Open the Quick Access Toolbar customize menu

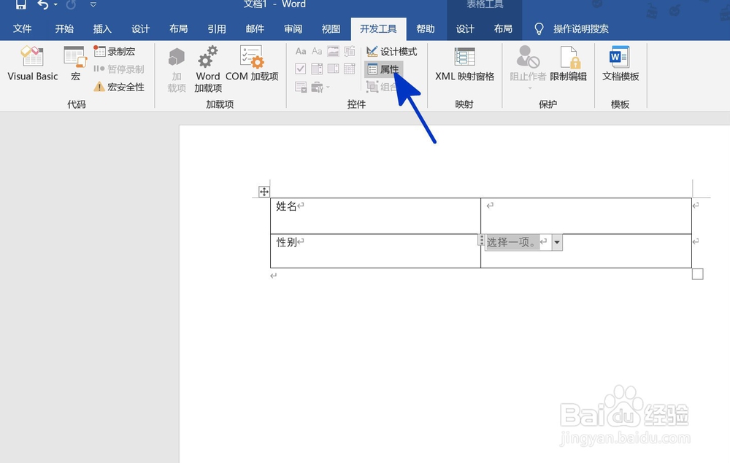[x=93, y=4]
